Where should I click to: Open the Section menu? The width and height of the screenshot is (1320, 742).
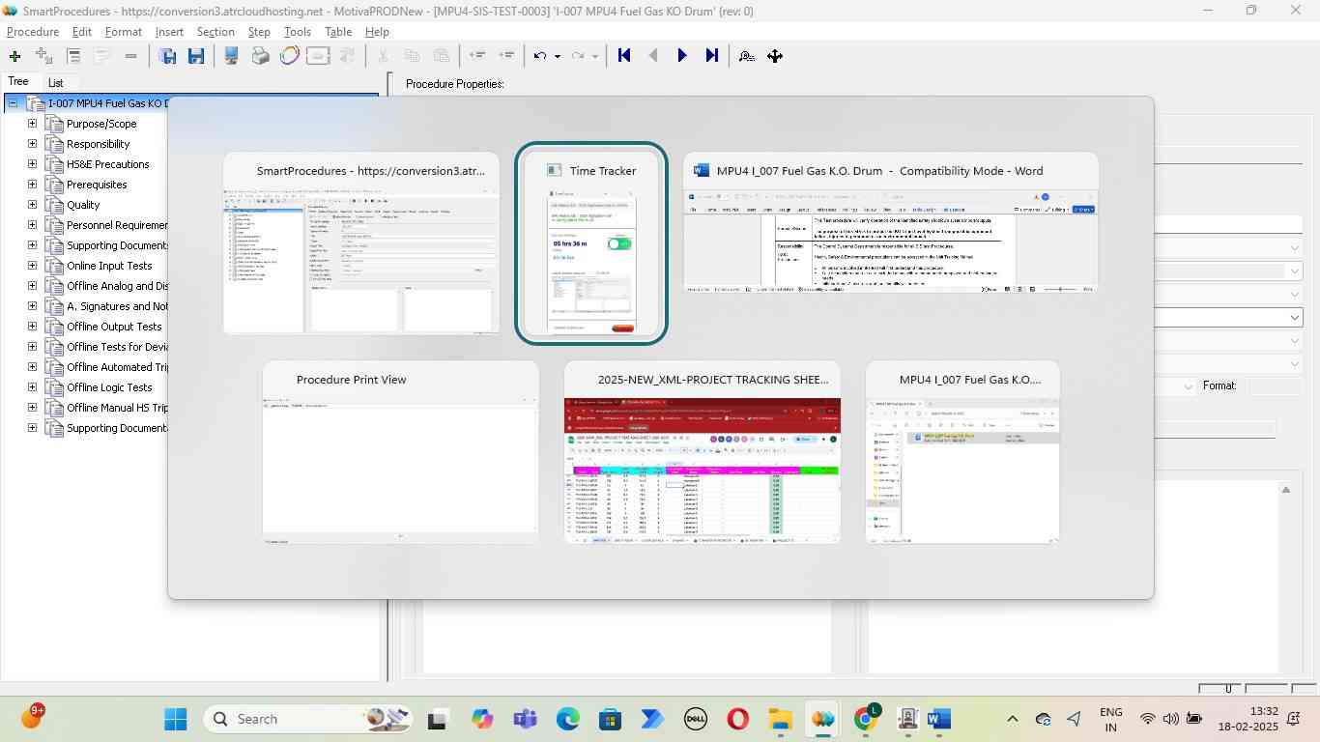[x=215, y=32]
